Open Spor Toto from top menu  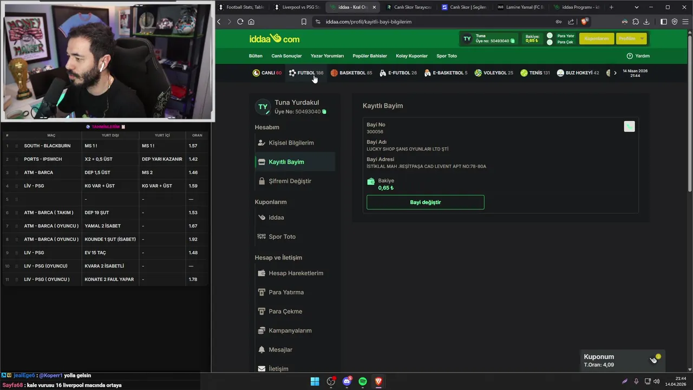(447, 56)
